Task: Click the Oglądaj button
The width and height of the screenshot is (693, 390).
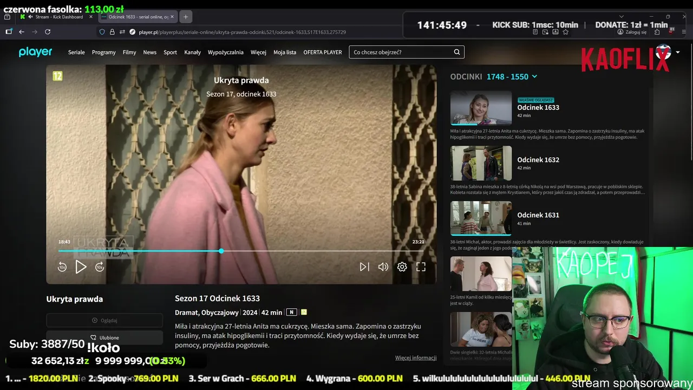Action: 104,320
